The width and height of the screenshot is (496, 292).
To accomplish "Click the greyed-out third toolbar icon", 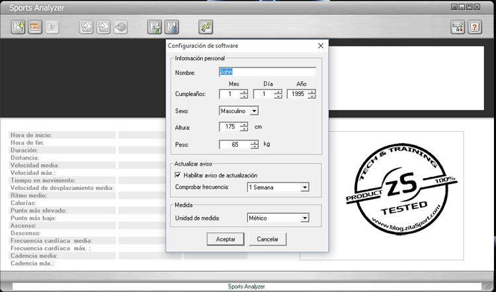I will tap(52, 27).
